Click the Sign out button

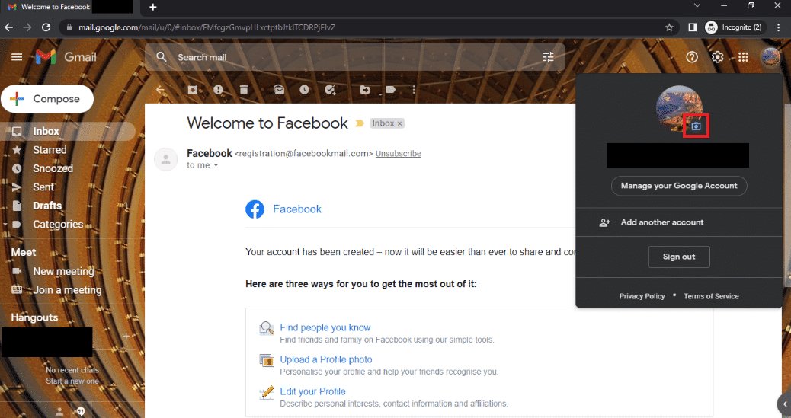(679, 257)
